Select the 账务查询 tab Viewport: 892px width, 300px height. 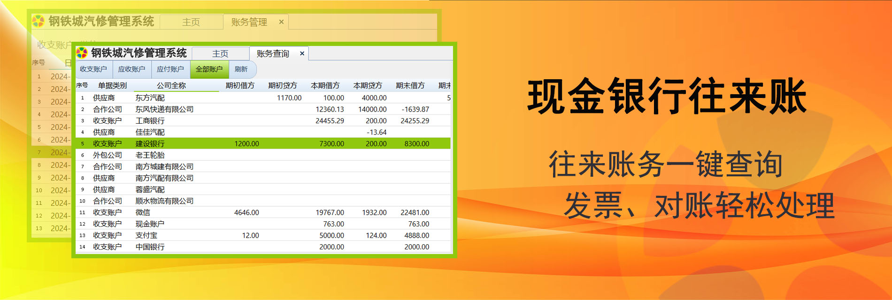point(273,53)
